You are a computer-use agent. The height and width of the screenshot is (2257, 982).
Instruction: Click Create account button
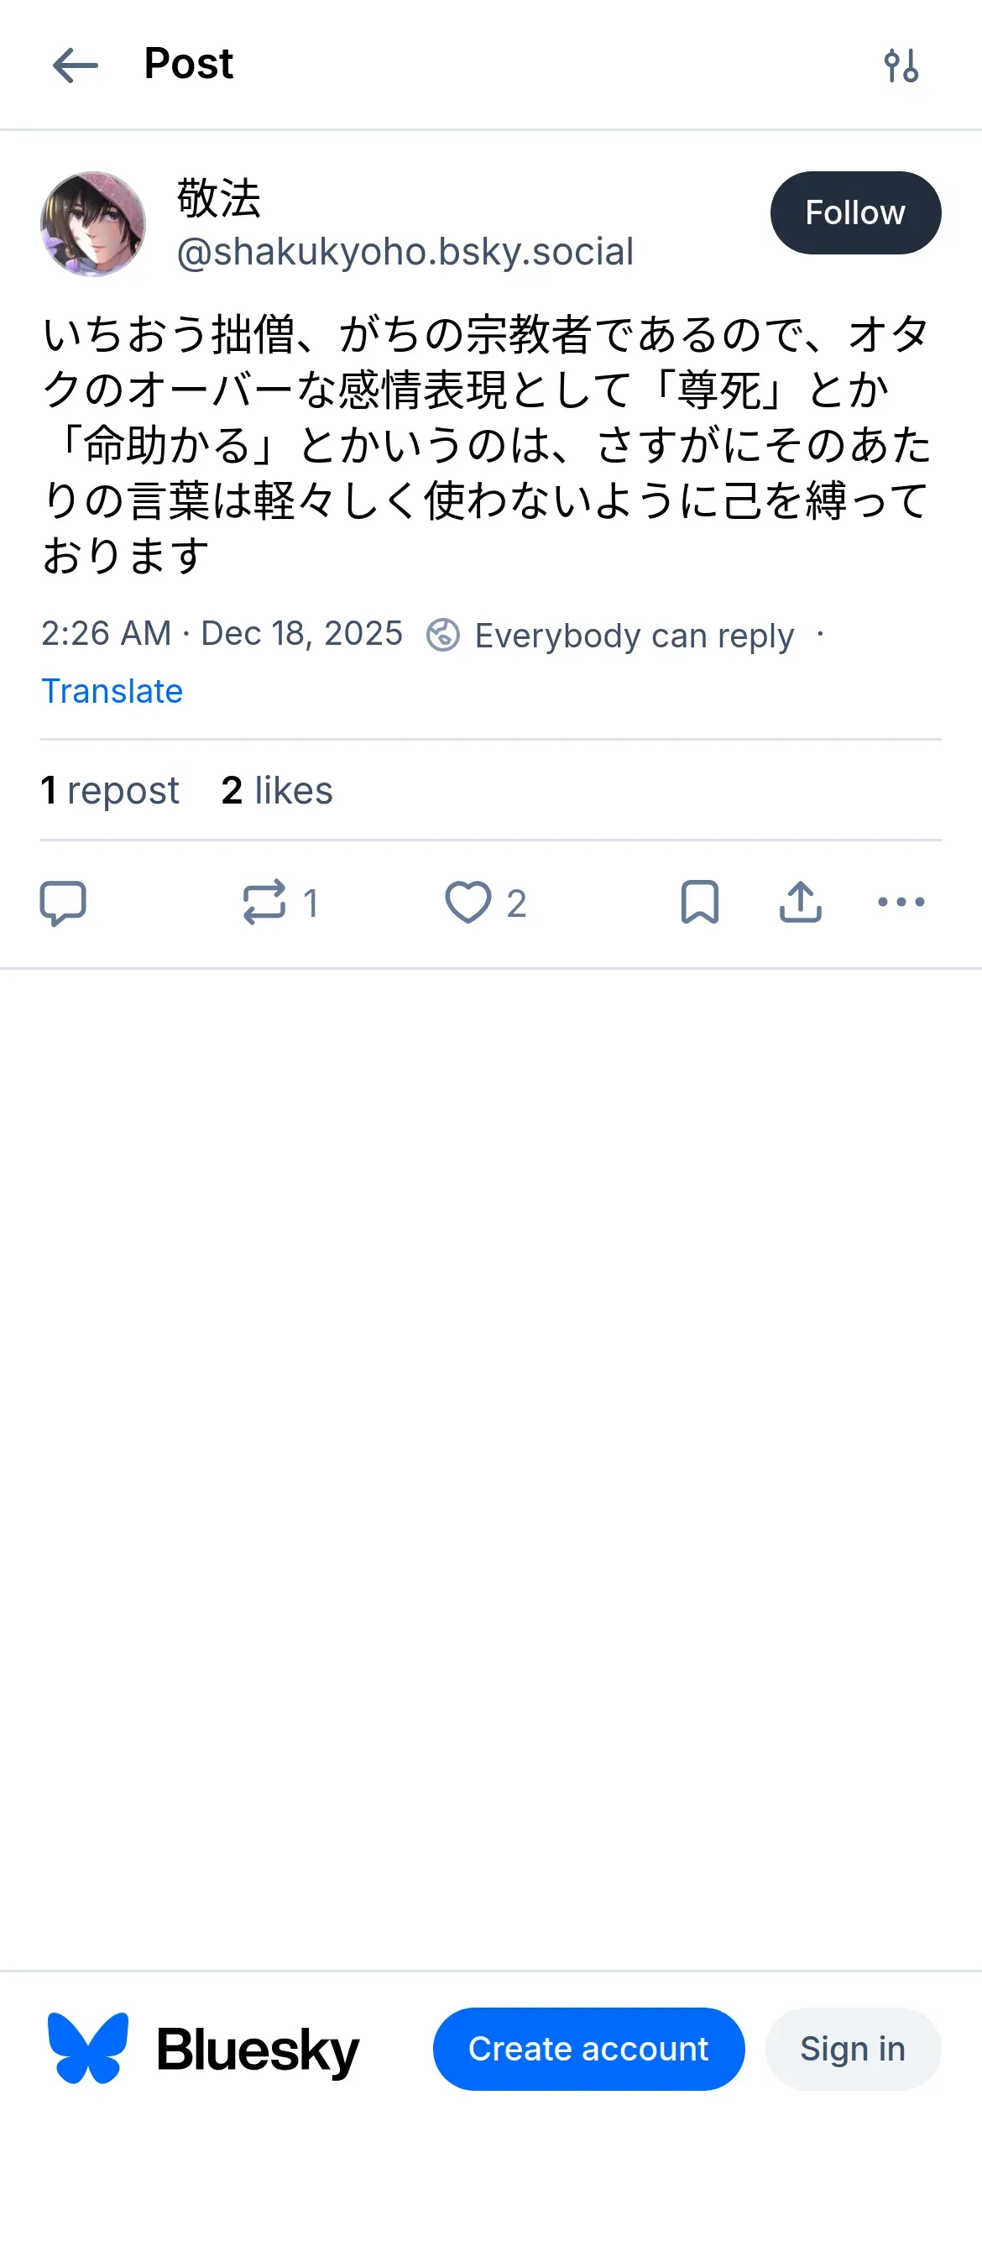coord(588,2049)
